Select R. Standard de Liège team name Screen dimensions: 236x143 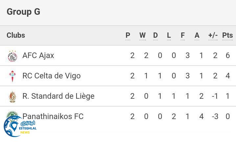[x=58, y=96]
